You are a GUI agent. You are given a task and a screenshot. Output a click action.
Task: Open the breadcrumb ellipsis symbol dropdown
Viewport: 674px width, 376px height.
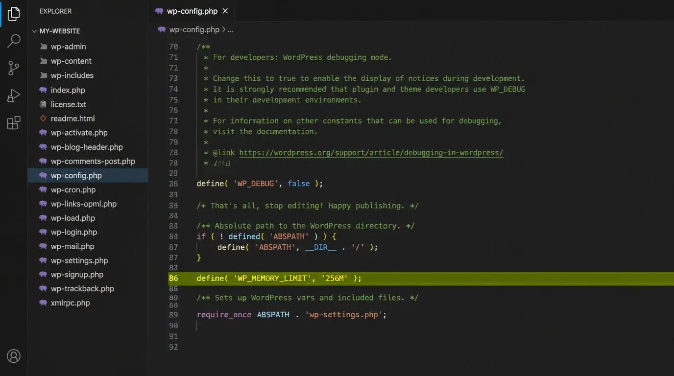(230, 29)
